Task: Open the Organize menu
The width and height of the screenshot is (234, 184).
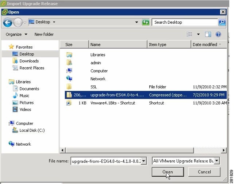Action: (16, 34)
